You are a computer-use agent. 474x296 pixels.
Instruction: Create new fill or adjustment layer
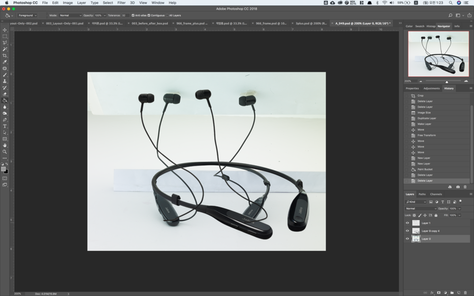tap(445, 293)
